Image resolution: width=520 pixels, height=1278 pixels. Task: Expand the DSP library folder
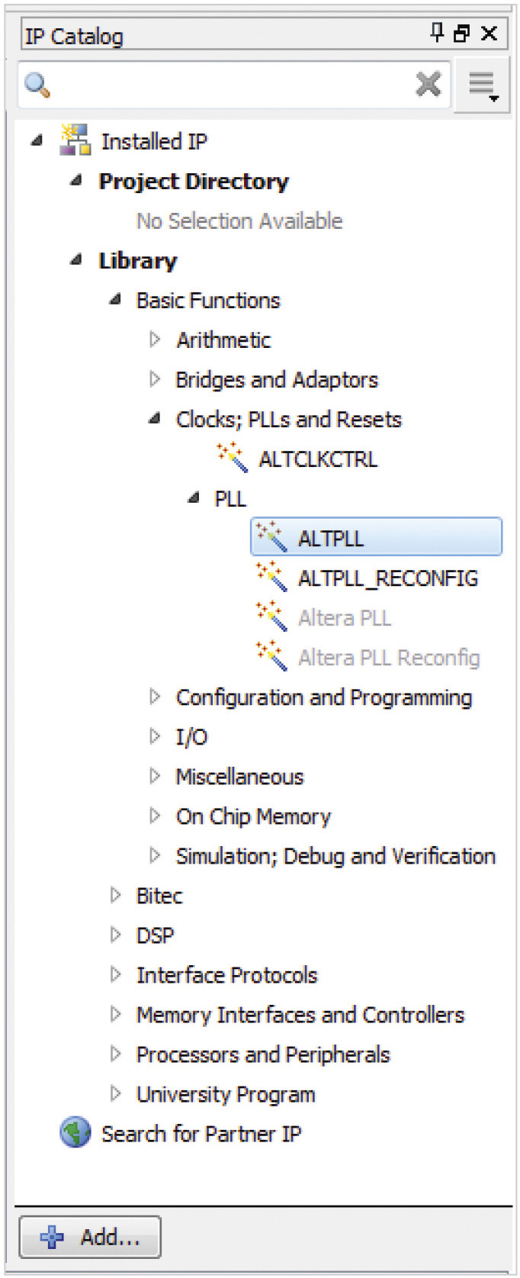[x=116, y=935]
